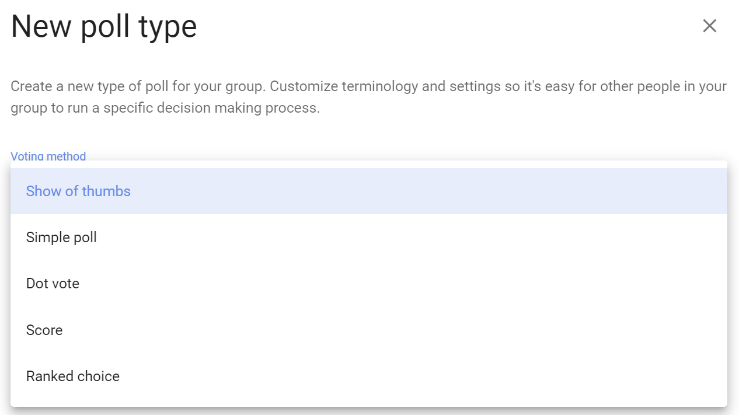Keep the highlighted Show of thumbs option

click(369, 191)
